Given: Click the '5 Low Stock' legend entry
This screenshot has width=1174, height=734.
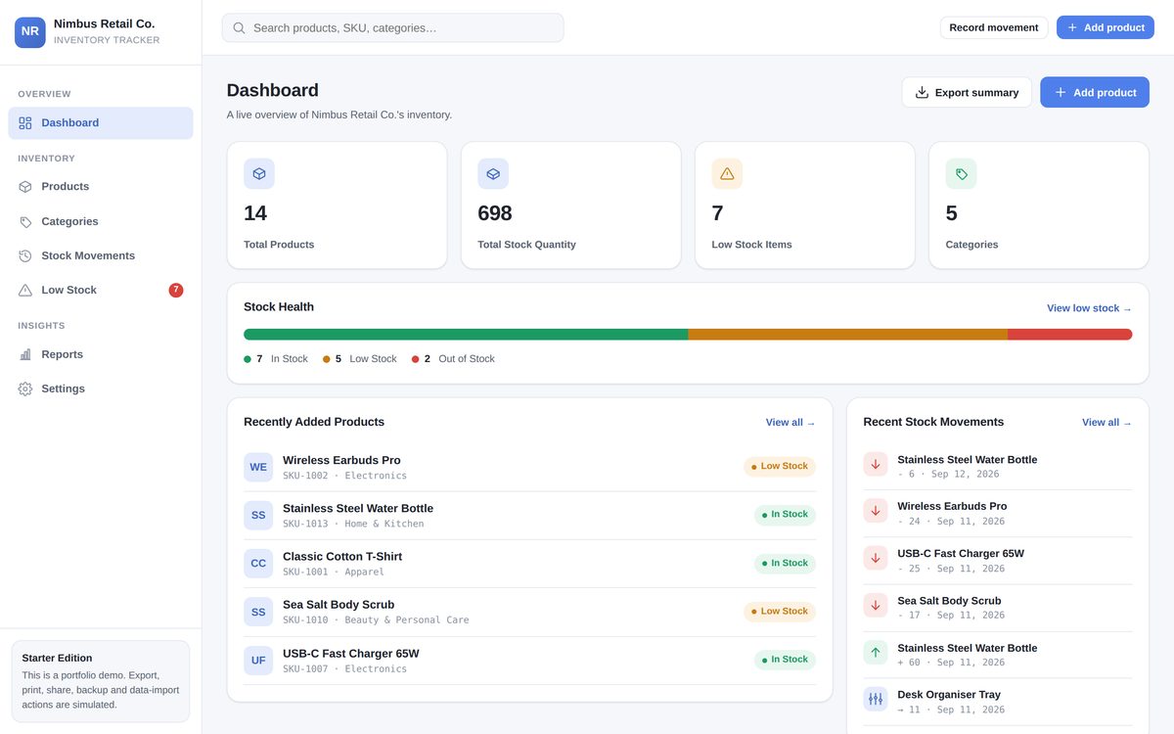Looking at the screenshot, I should point(360,359).
